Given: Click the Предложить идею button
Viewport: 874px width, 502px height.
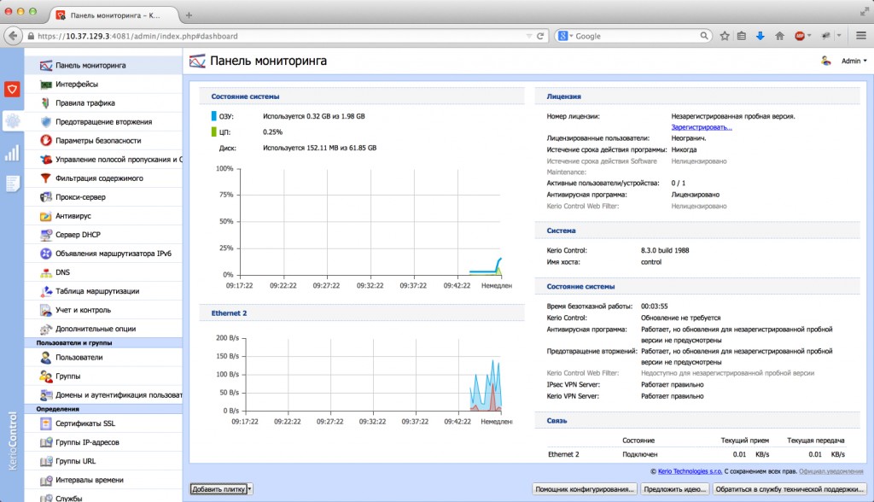Looking at the screenshot, I should coord(674,489).
